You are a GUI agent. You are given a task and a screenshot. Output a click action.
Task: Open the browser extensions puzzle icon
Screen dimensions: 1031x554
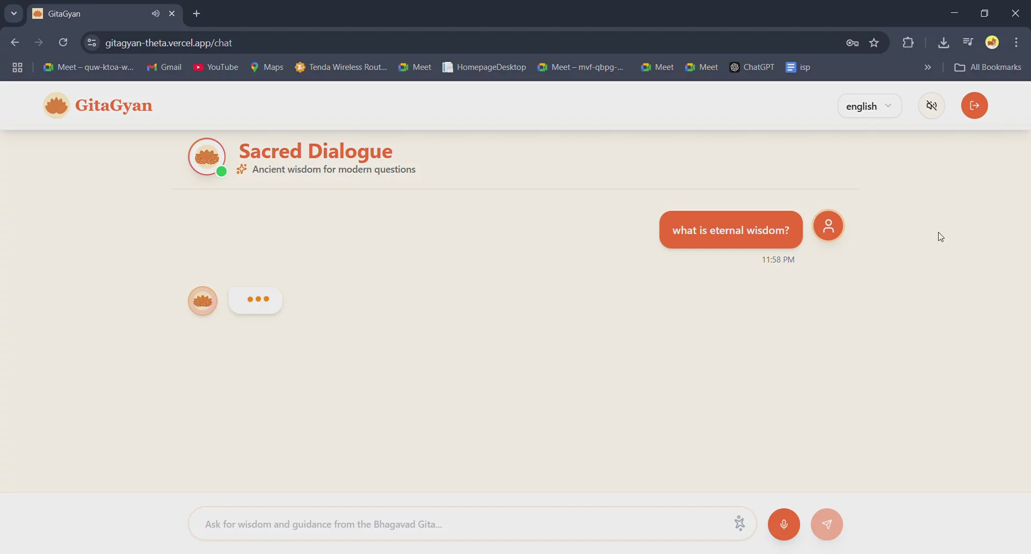[908, 43]
